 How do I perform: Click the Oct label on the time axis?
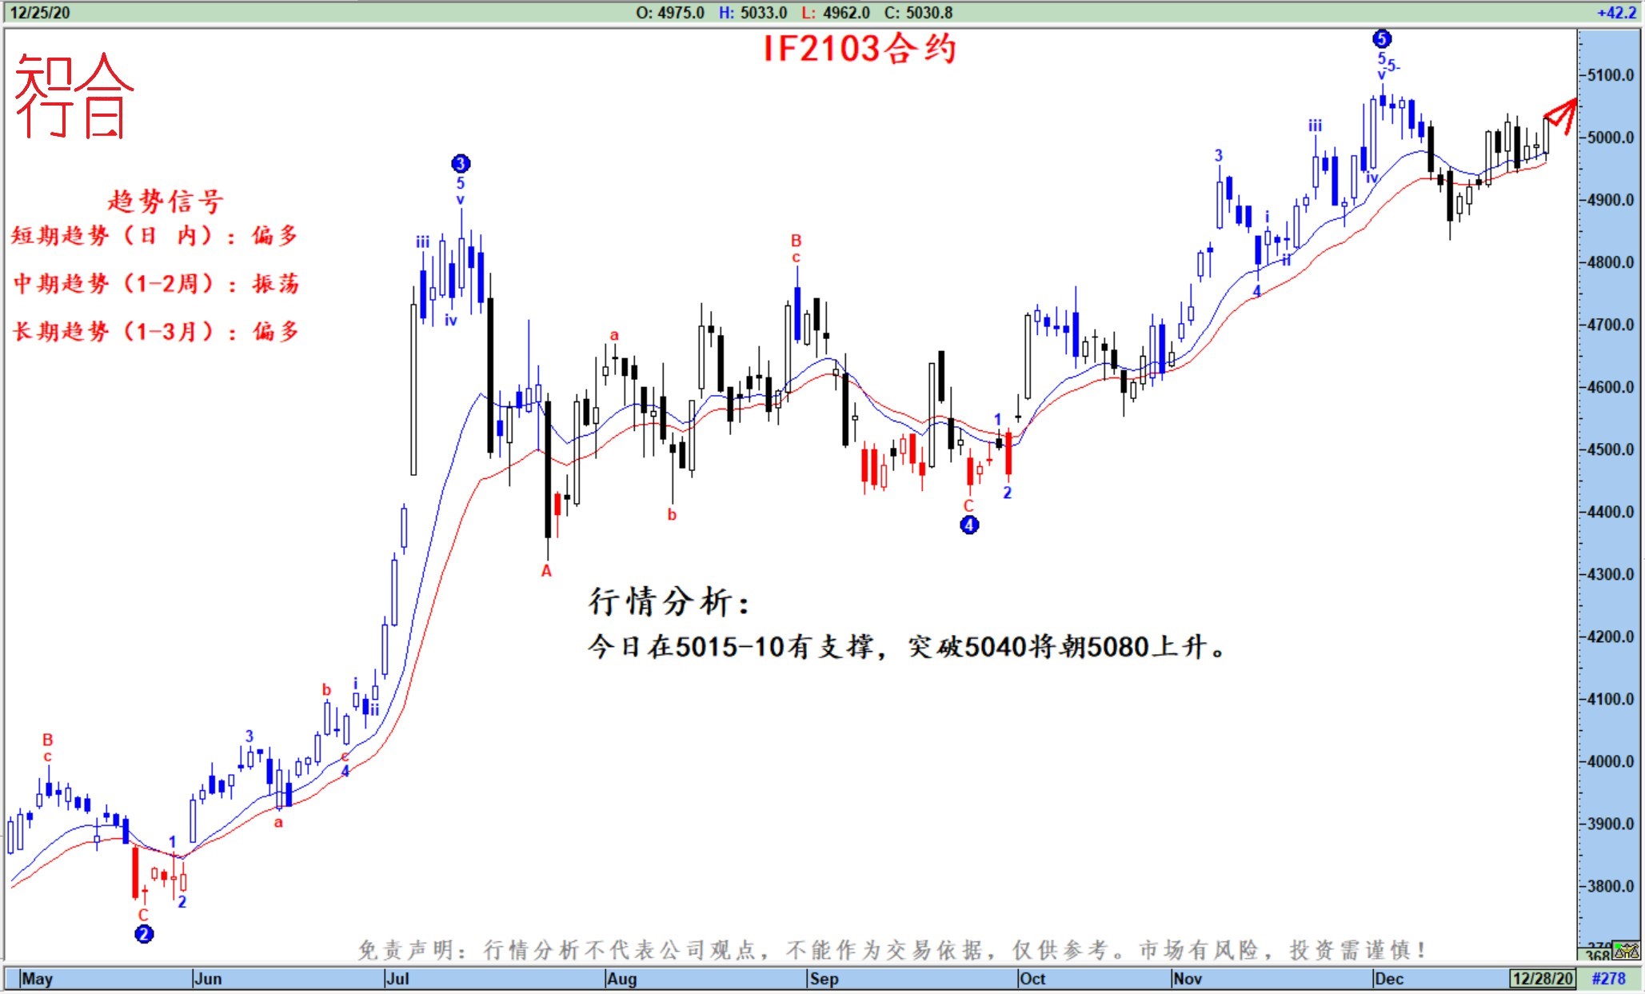click(x=1032, y=979)
